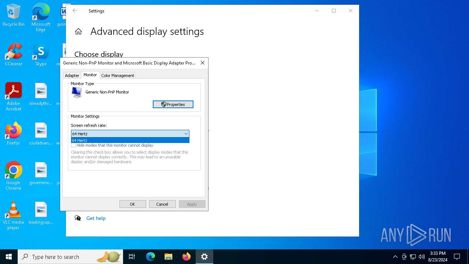Open network tray icon
Screen dimensions: 469x264
pos(413,257)
